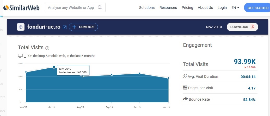Viewport: 270px width, 116px height.
Task: Click the Total Visits info icon
Action: 47,48
